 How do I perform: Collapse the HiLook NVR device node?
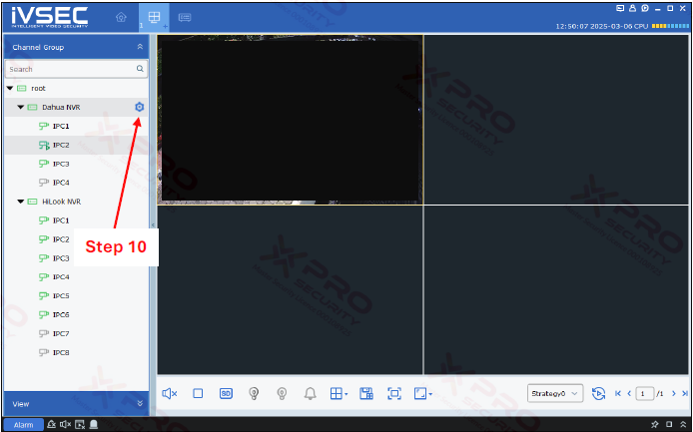pyautogui.click(x=20, y=202)
